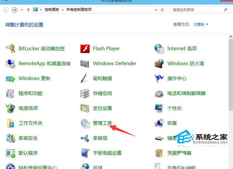Viewport: 233px width, 169px height.
Task: Open BitLocker 驱动器加密 icon
Action: click(x=10, y=49)
